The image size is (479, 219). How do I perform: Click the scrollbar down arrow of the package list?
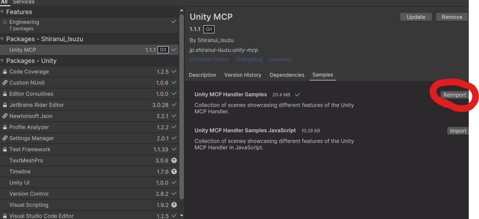[x=182, y=215]
